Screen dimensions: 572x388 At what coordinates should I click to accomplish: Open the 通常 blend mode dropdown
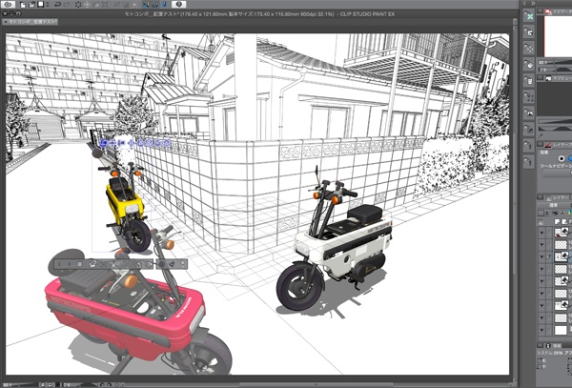[x=555, y=205]
